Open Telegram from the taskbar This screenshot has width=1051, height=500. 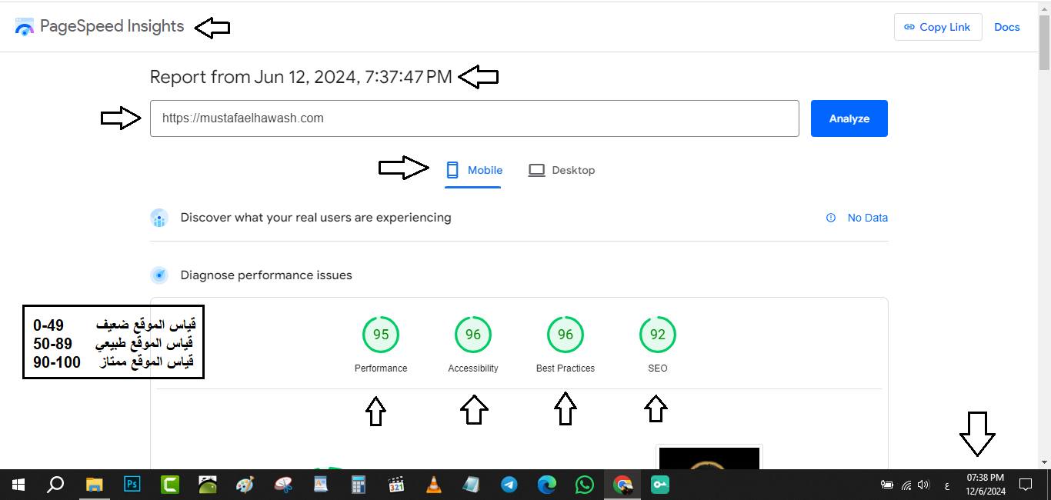click(x=509, y=485)
